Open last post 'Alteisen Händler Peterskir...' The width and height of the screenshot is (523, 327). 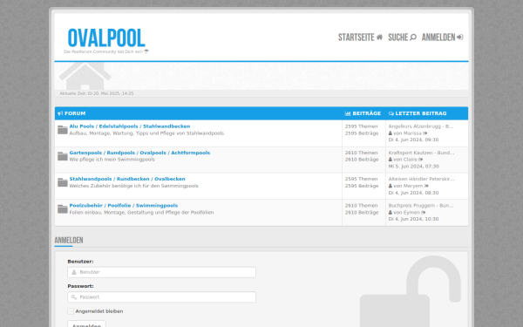pyautogui.click(x=421, y=179)
